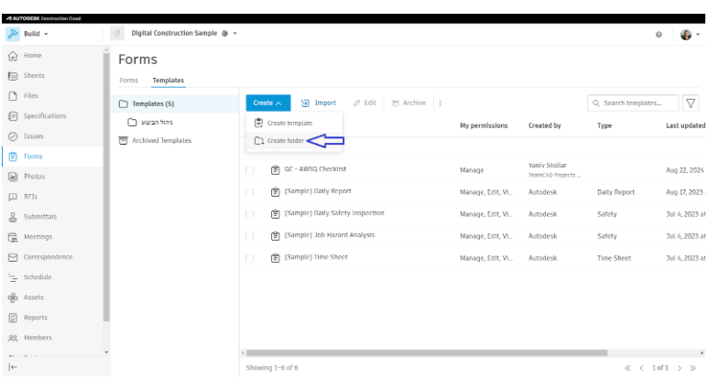The width and height of the screenshot is (719, 390).
Task: Tick the [Sample] Time Sheet checkbox
Action: tap(250, 258)
